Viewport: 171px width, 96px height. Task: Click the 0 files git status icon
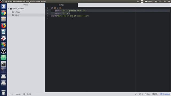[x=155, y=94]
